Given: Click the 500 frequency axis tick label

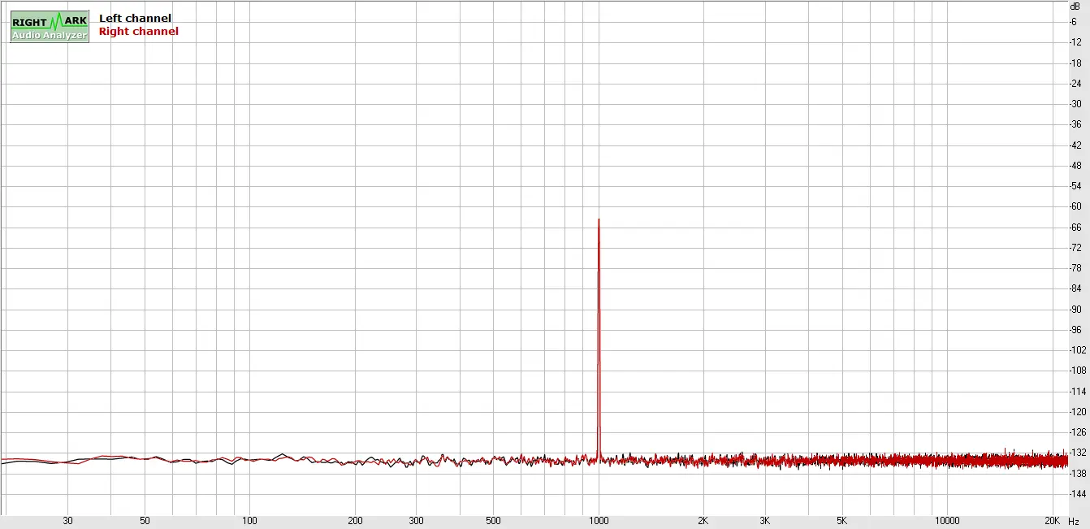Looking at the screenshot, I should pyautogui.click(x=493, y=521).
